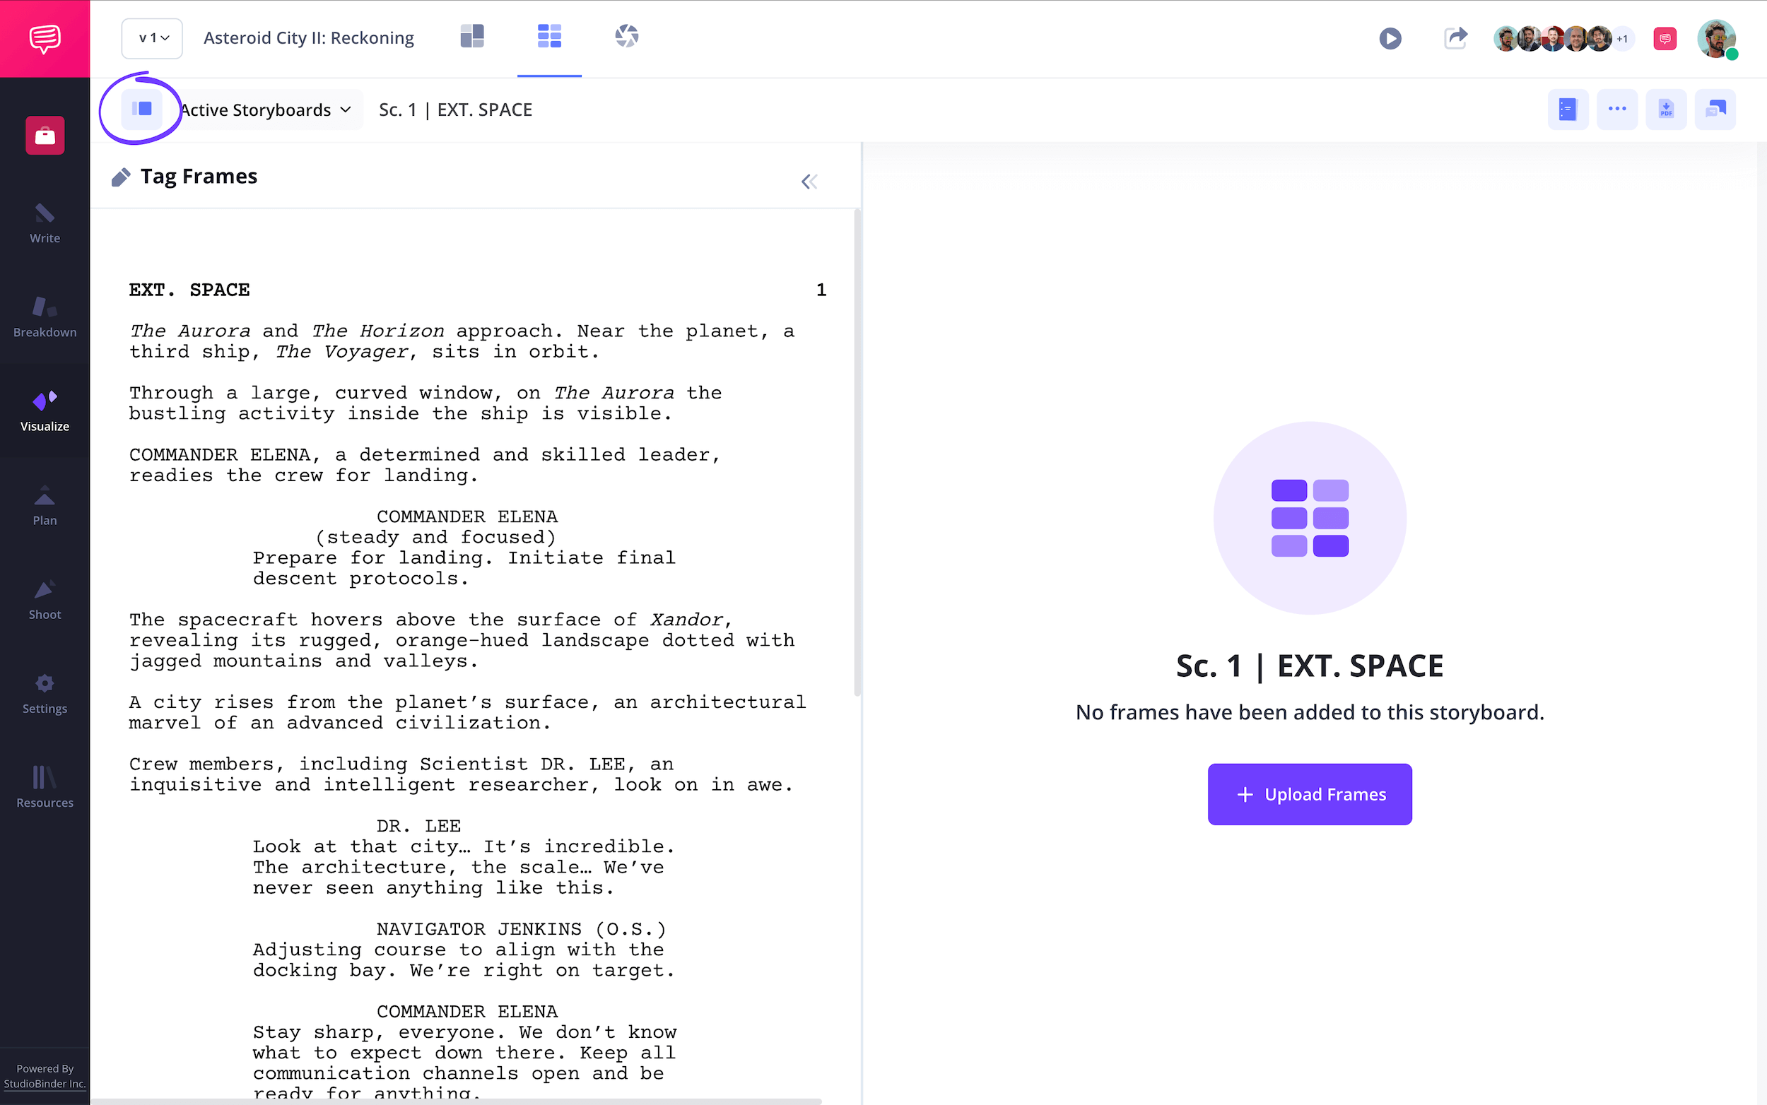This screenshot has height=1105, width=1767.
Task: Open the Active Storyboards dropdown
Action: point(264,109)
